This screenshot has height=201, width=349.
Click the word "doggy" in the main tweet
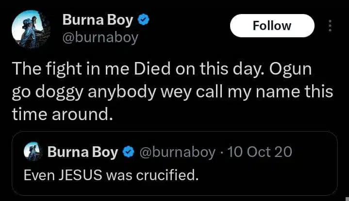click(x=63, y=91)
